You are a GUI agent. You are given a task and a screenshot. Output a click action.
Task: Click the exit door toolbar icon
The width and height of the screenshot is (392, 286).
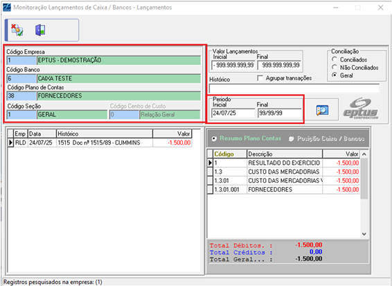coord(40,30)
